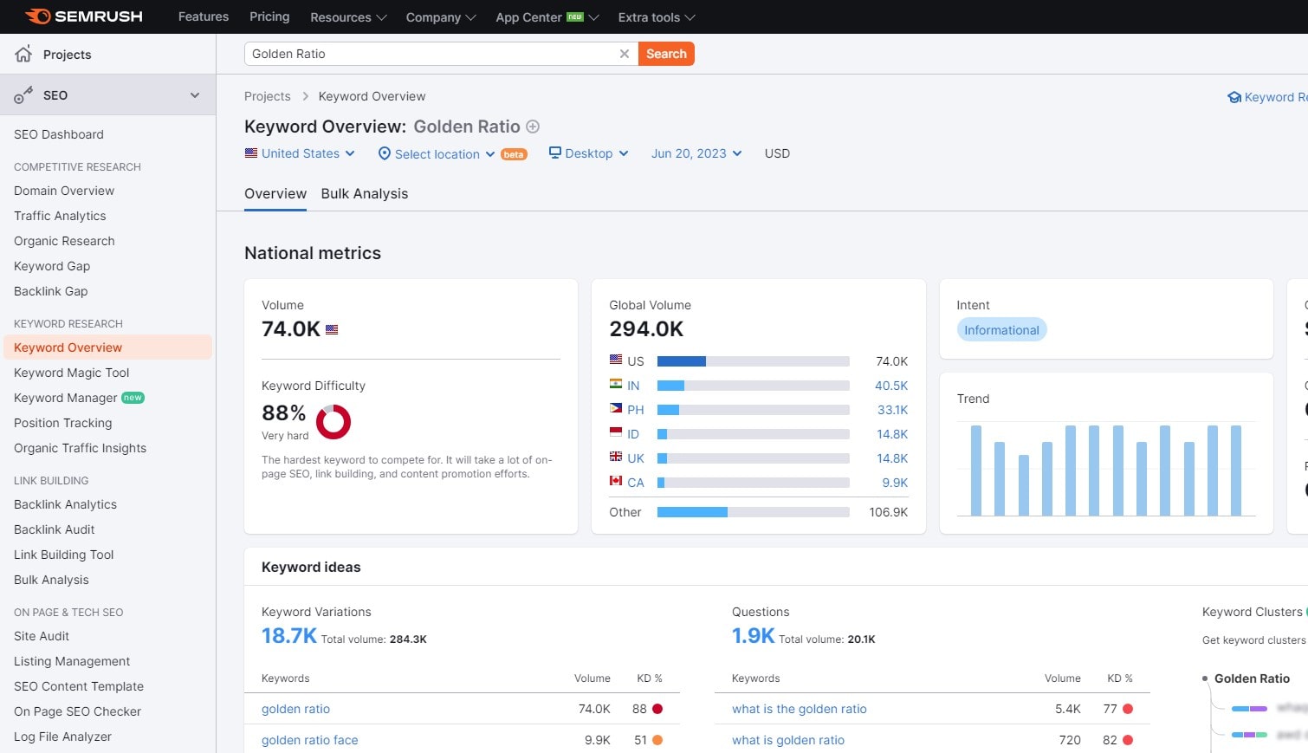This screenshot has height=753, width=1308.
Task: Clear the search field with the X icon
Action: [x=624, y=54]
